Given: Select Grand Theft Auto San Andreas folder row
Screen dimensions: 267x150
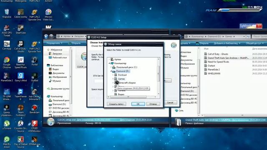Looking at the screenshot, I should (x=228, y=58).
